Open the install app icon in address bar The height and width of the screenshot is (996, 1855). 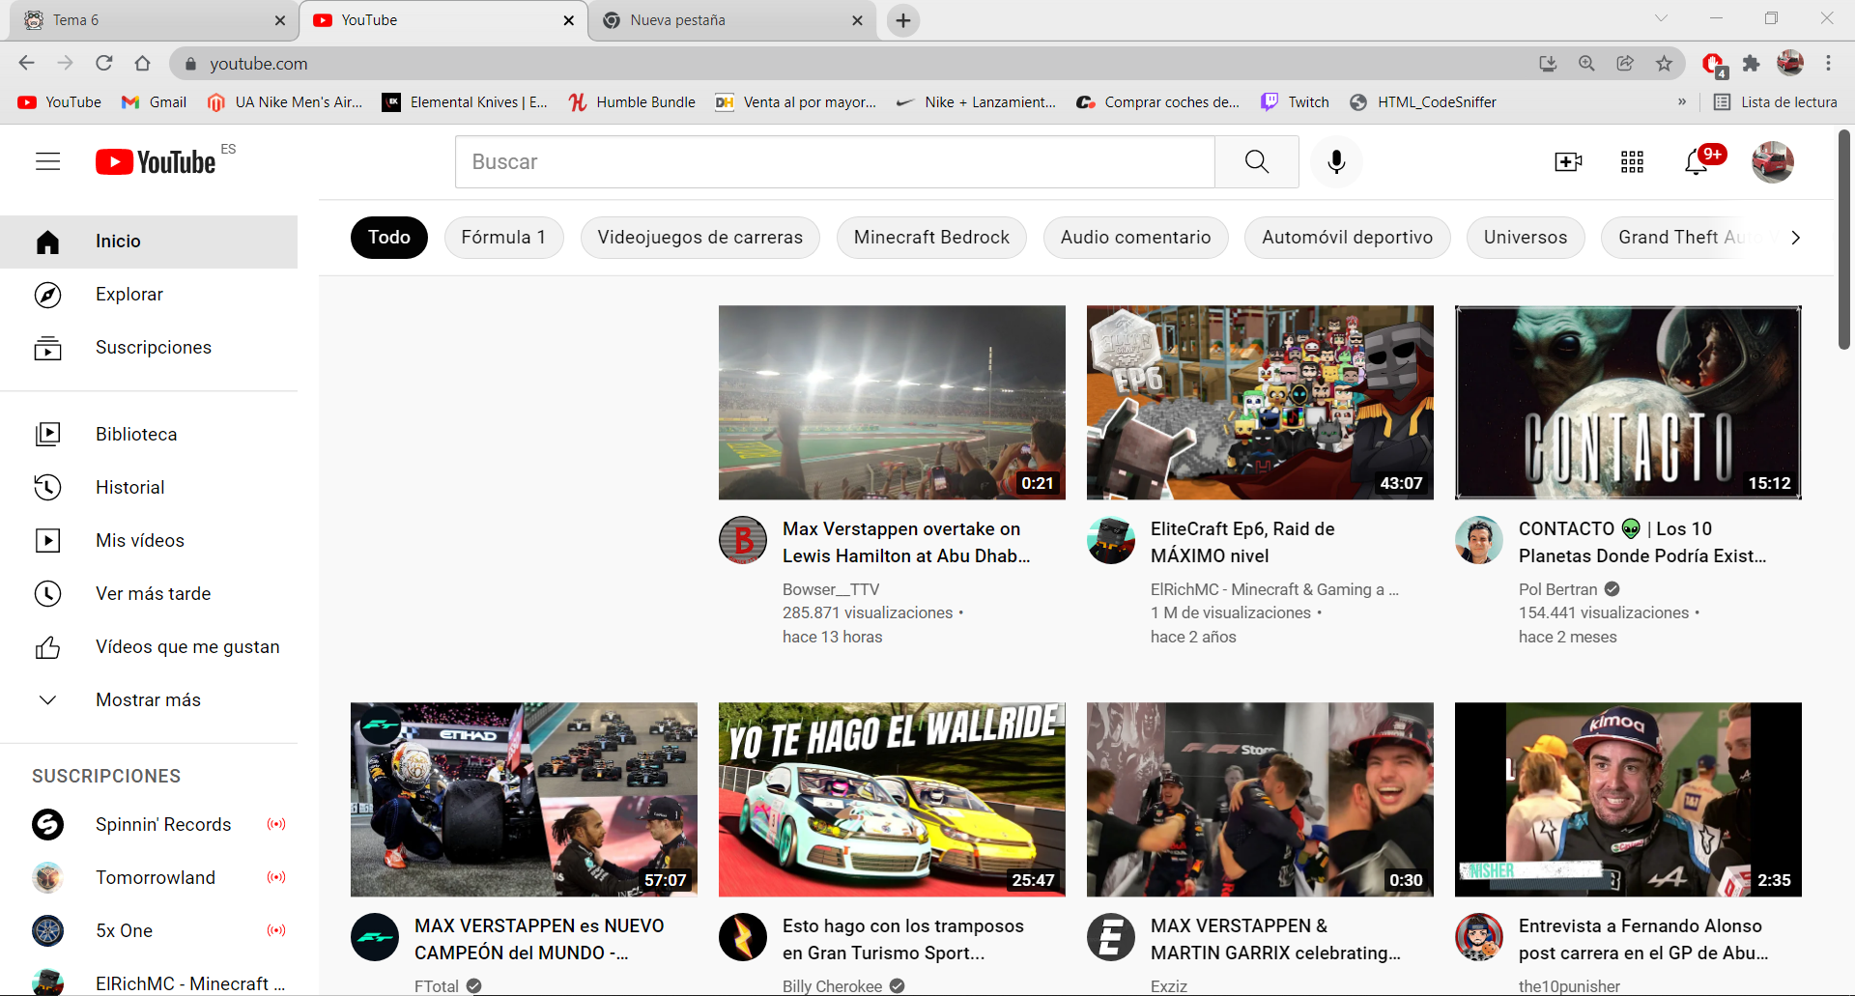tap(1548, 63)
